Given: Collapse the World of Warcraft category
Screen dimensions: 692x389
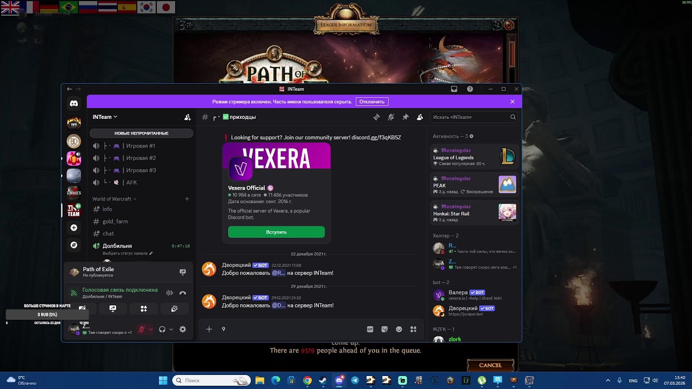Looking at the screenshot, I should pos(114,199).
